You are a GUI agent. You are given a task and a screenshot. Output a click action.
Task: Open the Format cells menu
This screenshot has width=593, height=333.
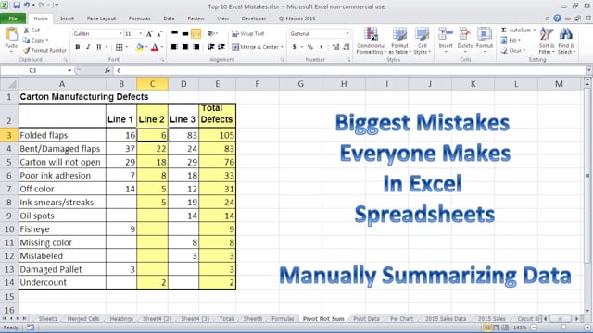[484, 39]
